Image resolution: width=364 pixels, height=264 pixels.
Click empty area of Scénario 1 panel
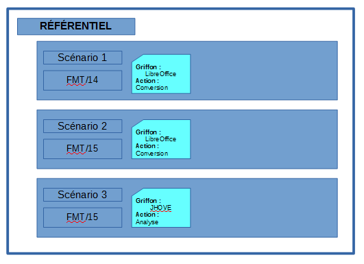(263, 71)
